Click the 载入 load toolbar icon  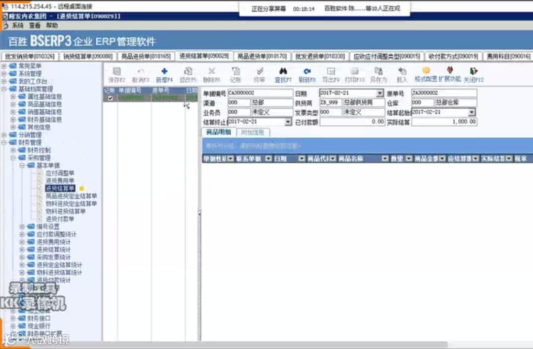[x=402, y=71]
